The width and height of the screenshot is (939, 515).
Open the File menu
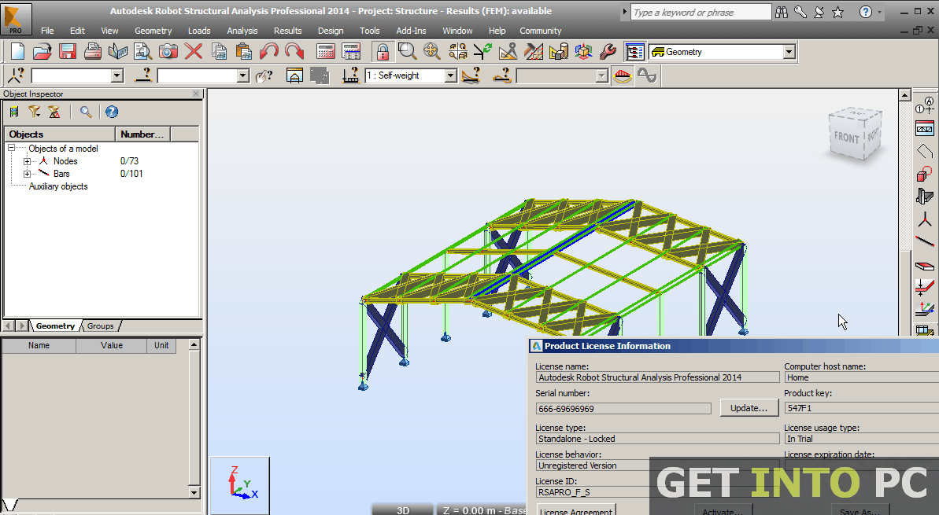click(x=47, y=31)
